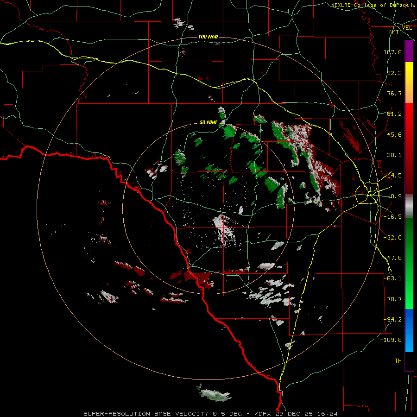Click the 107.8 velocity scale value

click(392, 52)
